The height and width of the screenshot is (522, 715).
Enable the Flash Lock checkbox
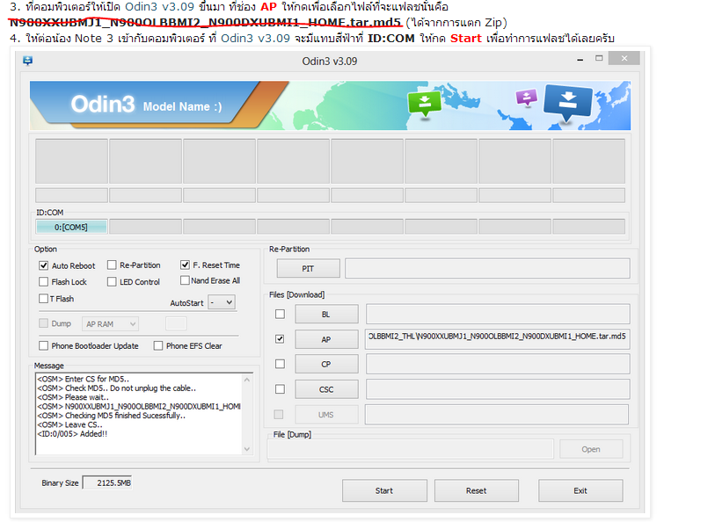[x=43, y=282]
